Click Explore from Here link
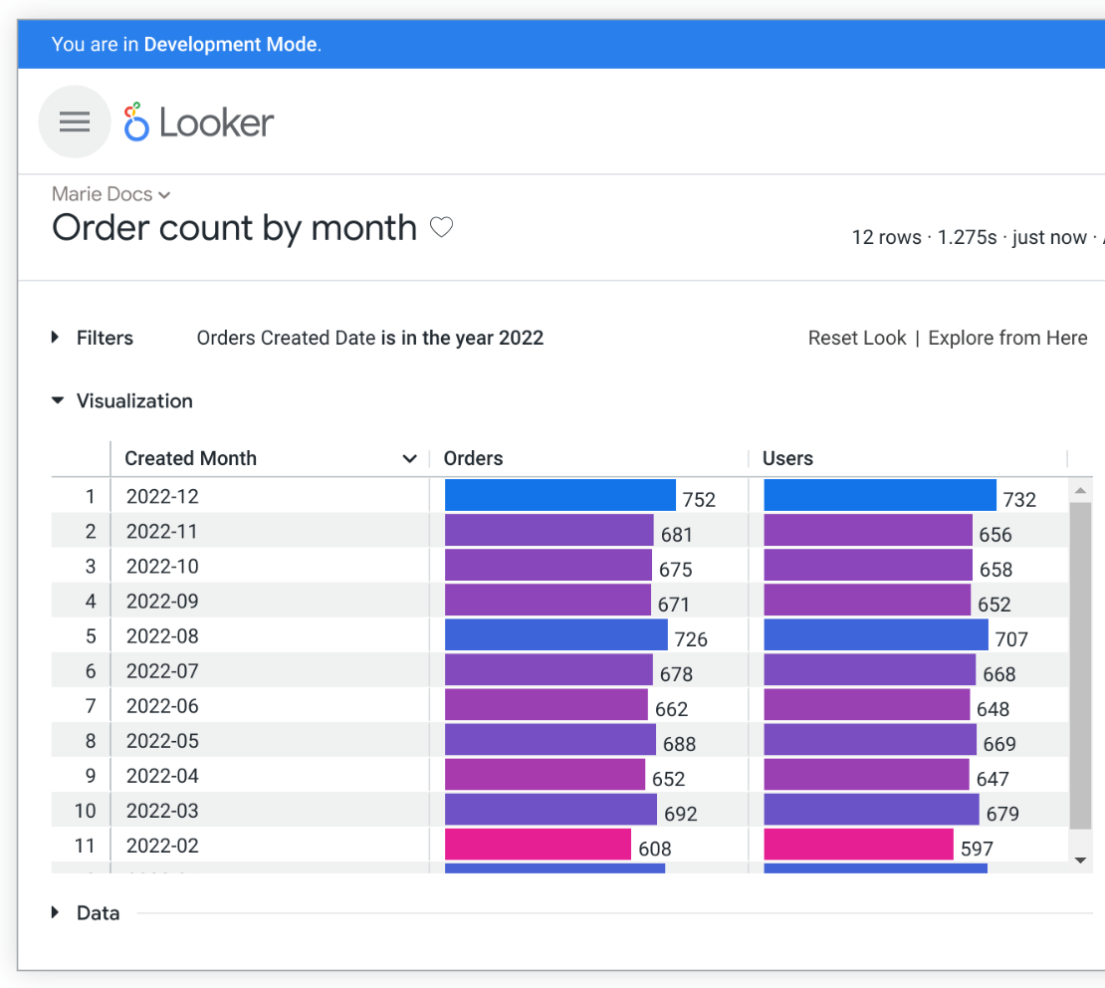 click(x=1007, y=338)
